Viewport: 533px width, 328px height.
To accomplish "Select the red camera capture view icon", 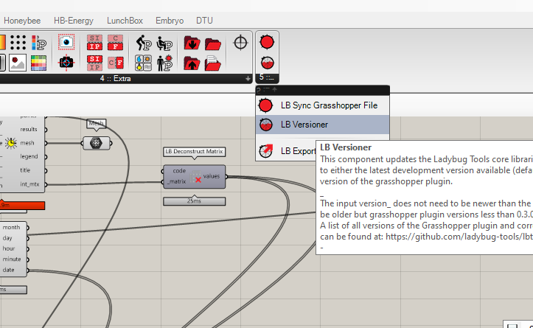I will point(66,62).
